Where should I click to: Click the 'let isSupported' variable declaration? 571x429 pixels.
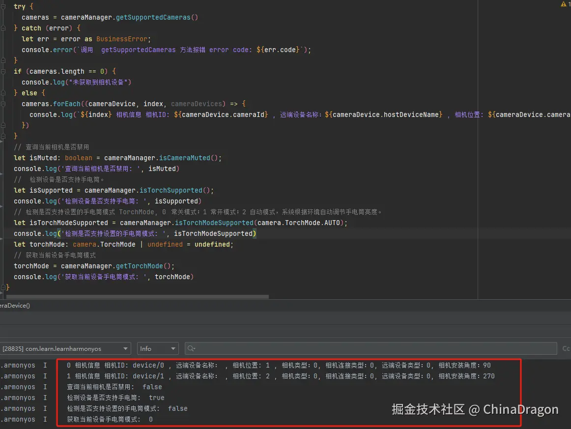tap(43, 190)
